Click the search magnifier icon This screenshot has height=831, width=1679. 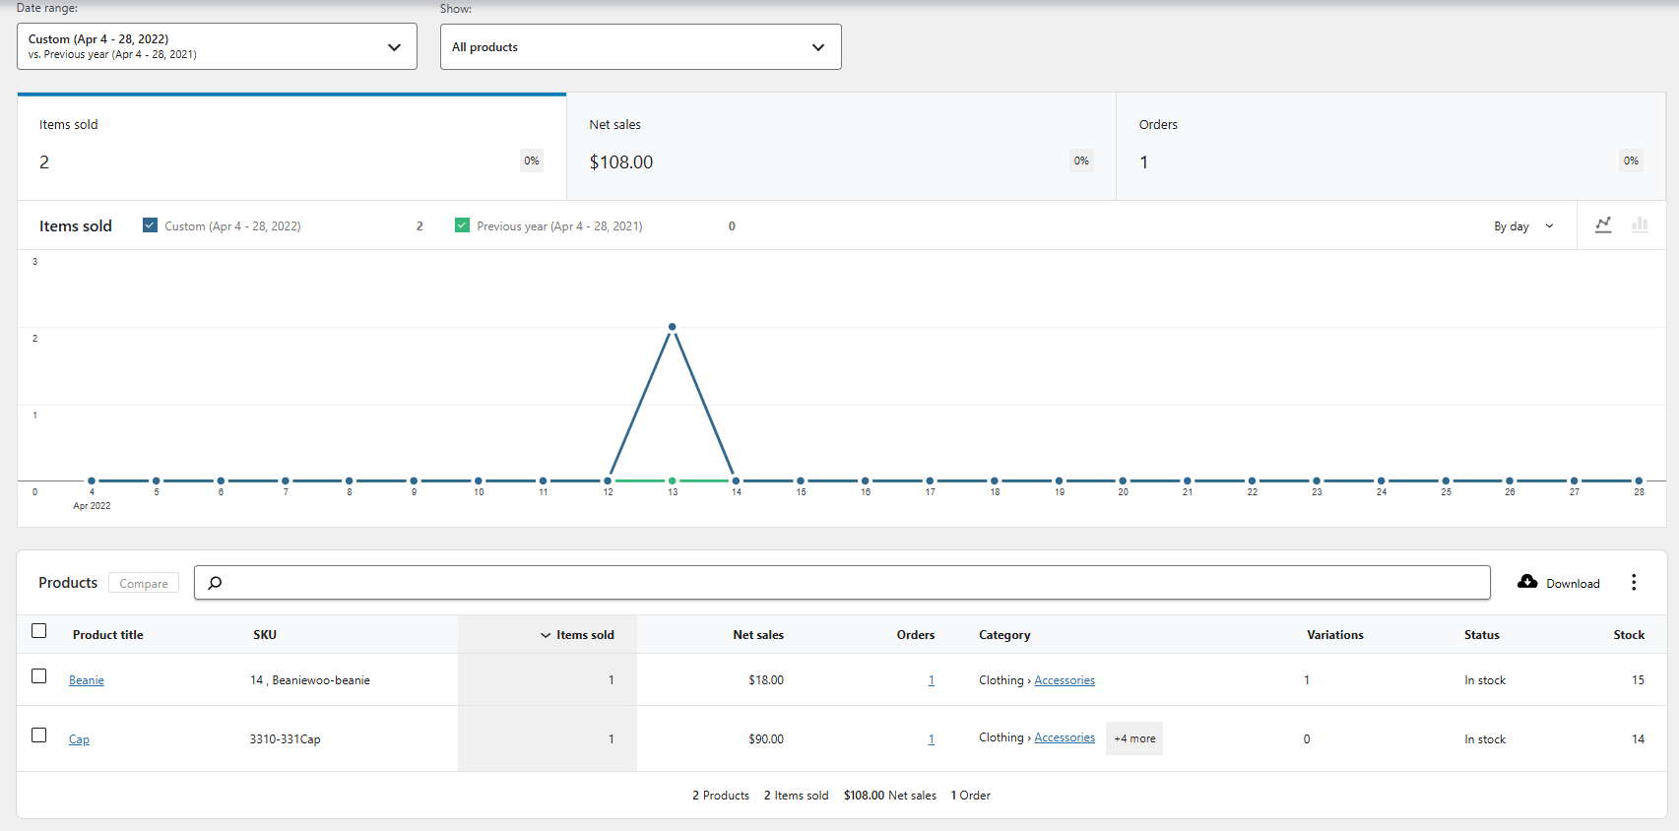215,583
